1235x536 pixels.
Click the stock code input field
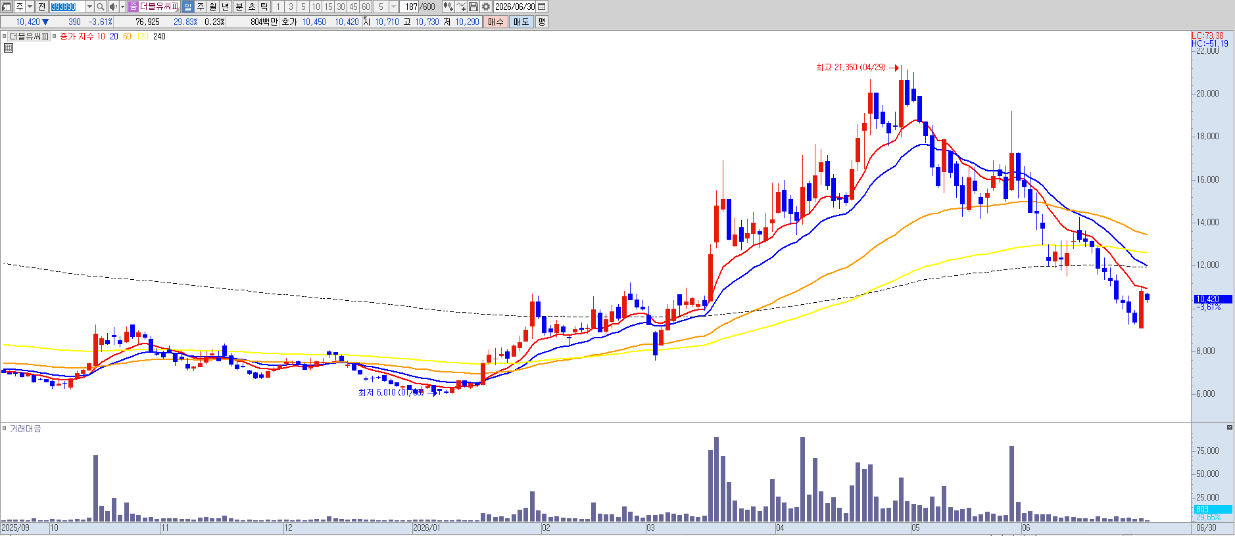click(x=67, y=7)
